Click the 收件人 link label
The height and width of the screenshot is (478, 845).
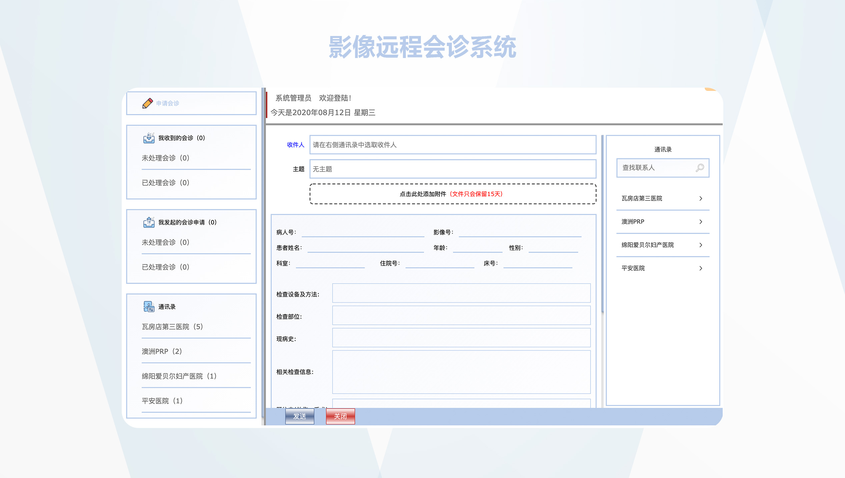pos(295,145)
